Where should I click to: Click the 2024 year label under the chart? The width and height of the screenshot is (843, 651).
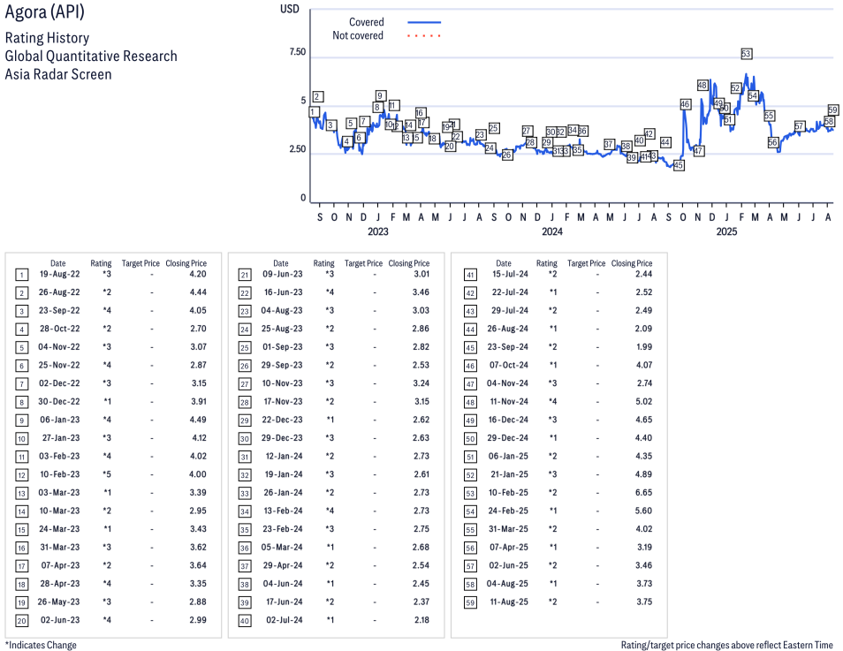point(552,231)
